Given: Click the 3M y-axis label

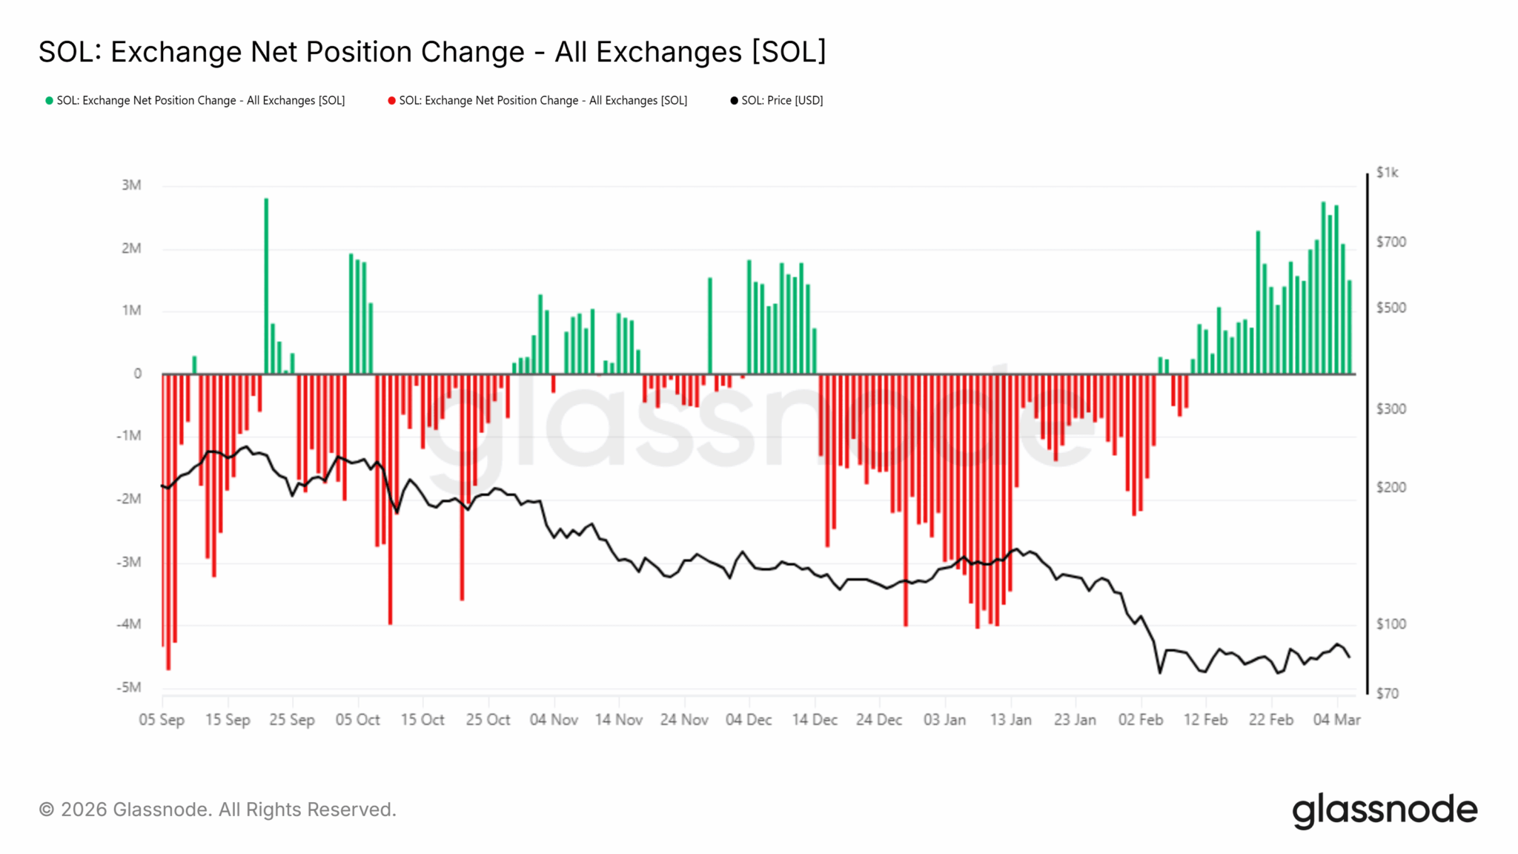Looking at the screenshot, I should click(132, 185).
